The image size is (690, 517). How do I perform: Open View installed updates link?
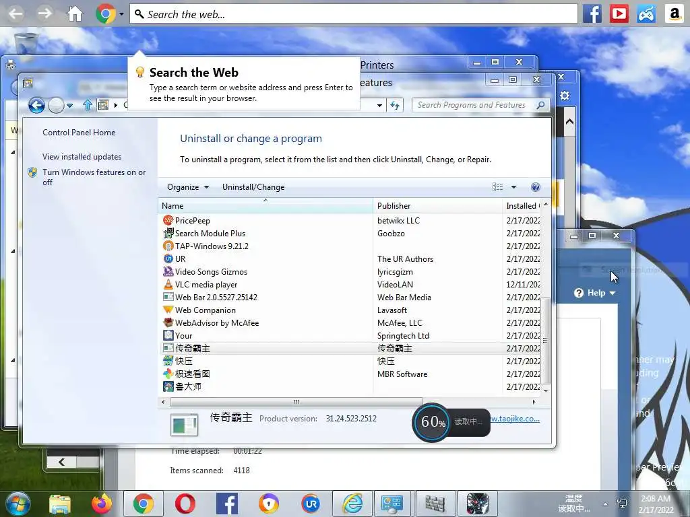(x=82, y=156)
